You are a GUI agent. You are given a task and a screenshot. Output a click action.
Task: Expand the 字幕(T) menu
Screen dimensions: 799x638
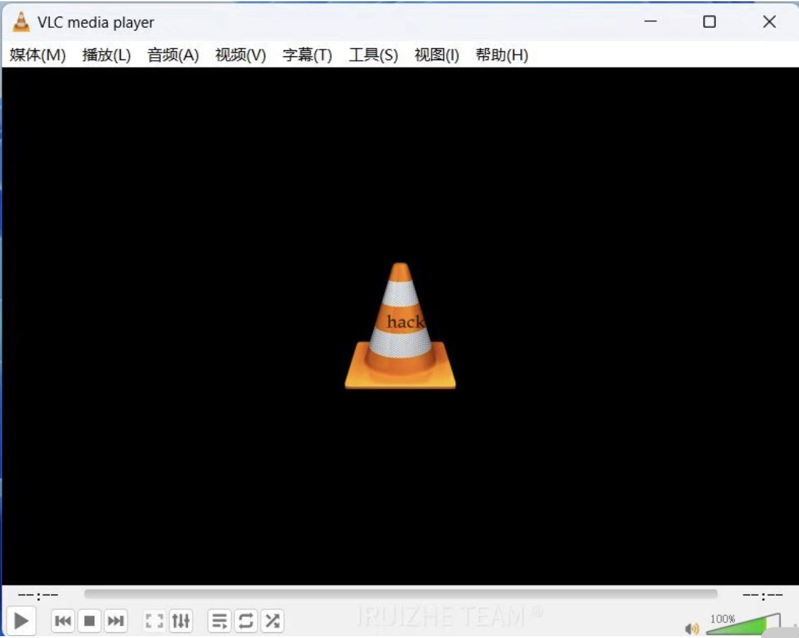307,55
